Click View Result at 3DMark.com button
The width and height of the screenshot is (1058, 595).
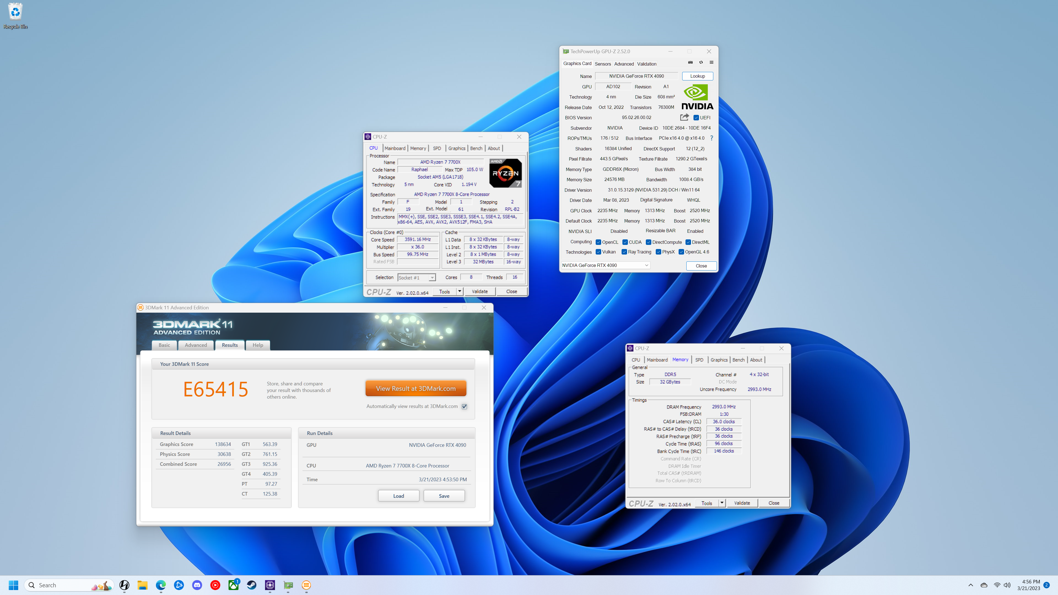point(416,388)
